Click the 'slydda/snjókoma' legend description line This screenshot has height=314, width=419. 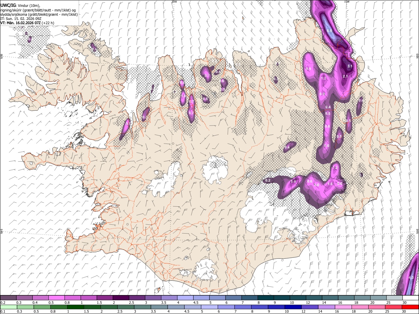(39, 14)
